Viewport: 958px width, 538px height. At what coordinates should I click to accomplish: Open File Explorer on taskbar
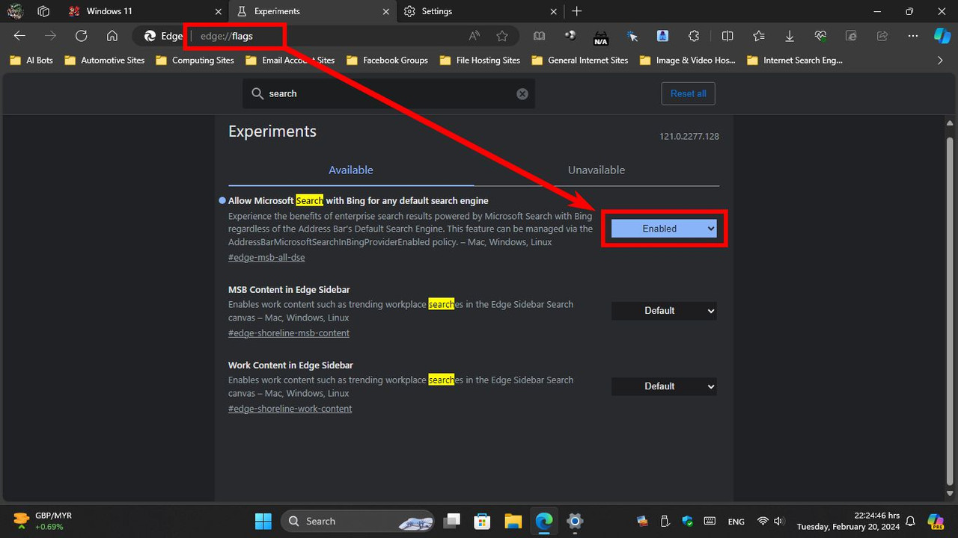click(513, 521)
